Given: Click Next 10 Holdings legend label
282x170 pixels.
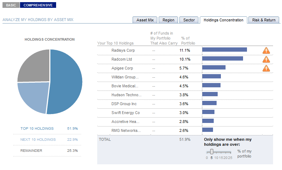Looking at the screenshot, I should pyautogui.click(x=38, y=140).
